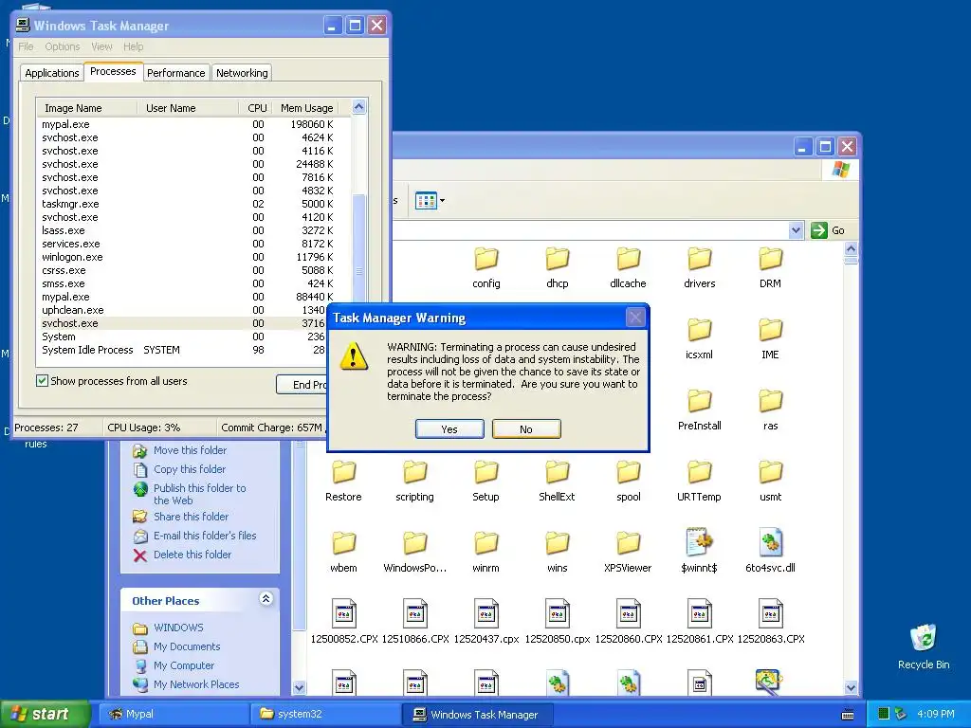This screenshot has height=728, width=971.
Task: Toggle Show processes from all users checkbox
Action: 42,381
